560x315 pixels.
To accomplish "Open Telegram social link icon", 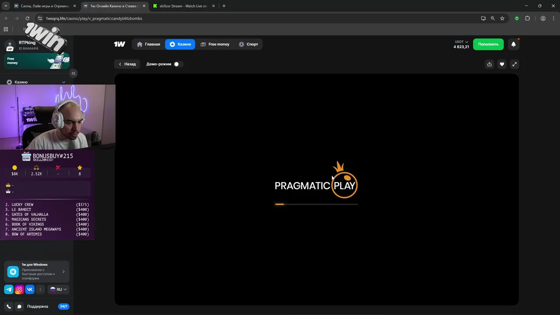I will (x=9, y=289).
